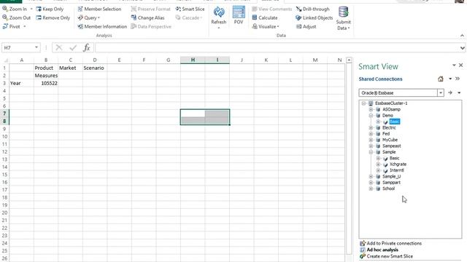Collapse the EssbaseCluster-1 node
The image size is (467, 262).
coord(363,103)
